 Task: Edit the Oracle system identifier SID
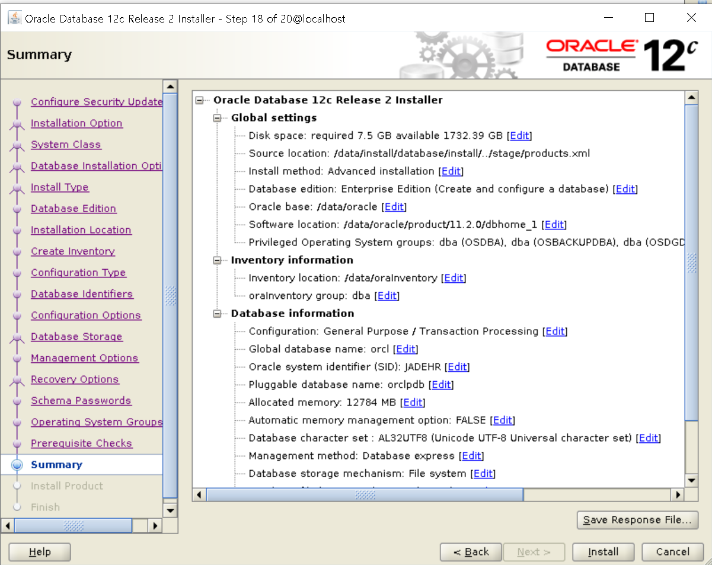click(x=457, y=367)
